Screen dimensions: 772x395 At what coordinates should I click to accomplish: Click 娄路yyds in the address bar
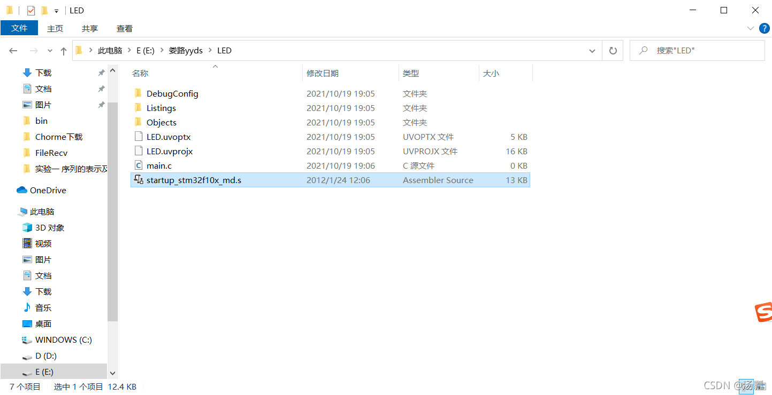click(186, 51)
